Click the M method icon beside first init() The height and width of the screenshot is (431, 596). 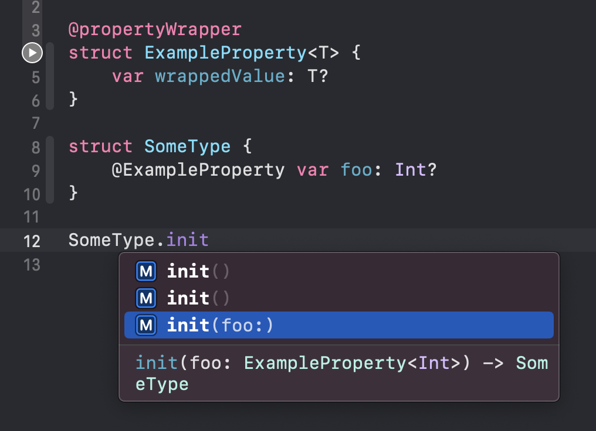click(146, 271)
